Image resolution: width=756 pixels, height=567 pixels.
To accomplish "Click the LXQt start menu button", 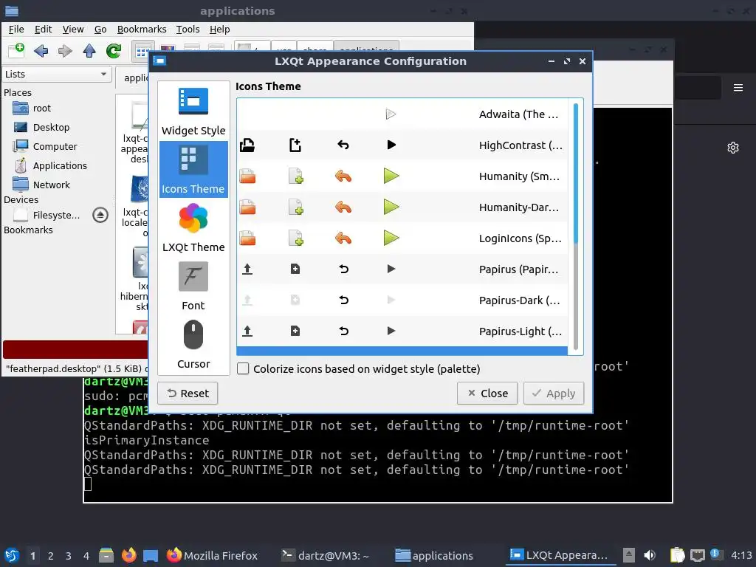I will click(12, 555).
